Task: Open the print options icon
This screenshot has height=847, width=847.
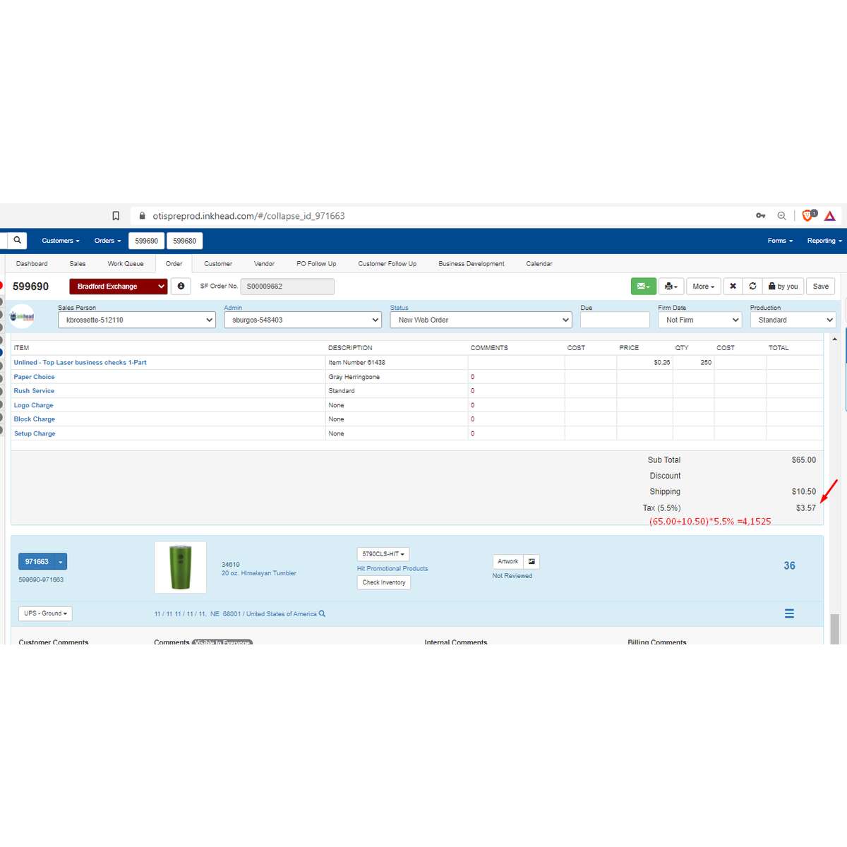Action: click(x=671, y=287)
